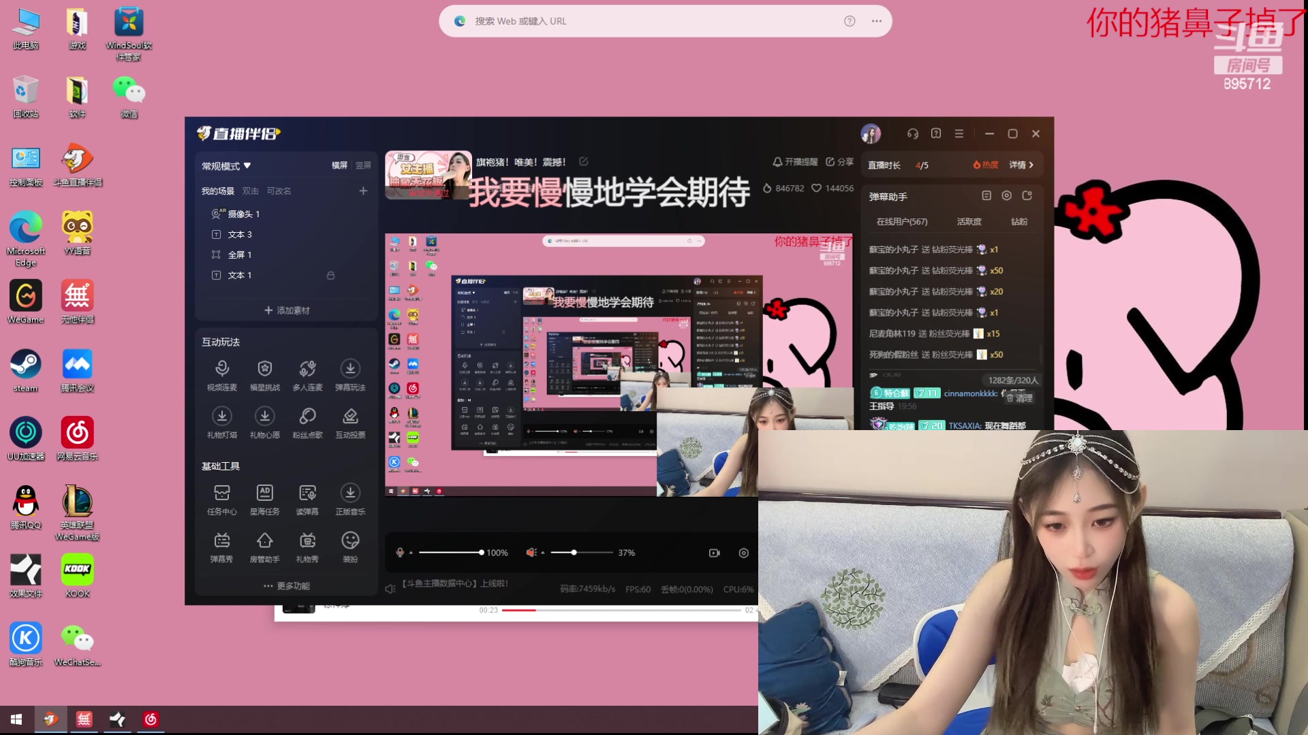Expand the 更多功能 section
The image size is (1308, 735).
click(x=286, y=585)
